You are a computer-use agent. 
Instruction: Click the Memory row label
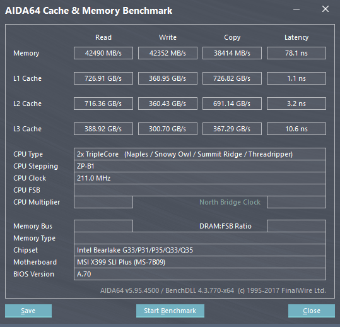pyautogui.click(x=26, y=53)
